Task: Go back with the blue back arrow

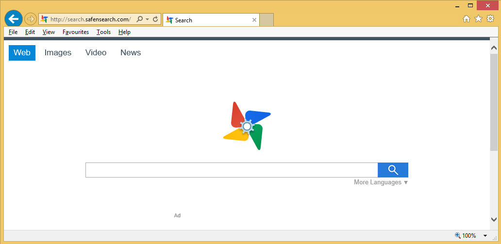Action: pos(14,19)
